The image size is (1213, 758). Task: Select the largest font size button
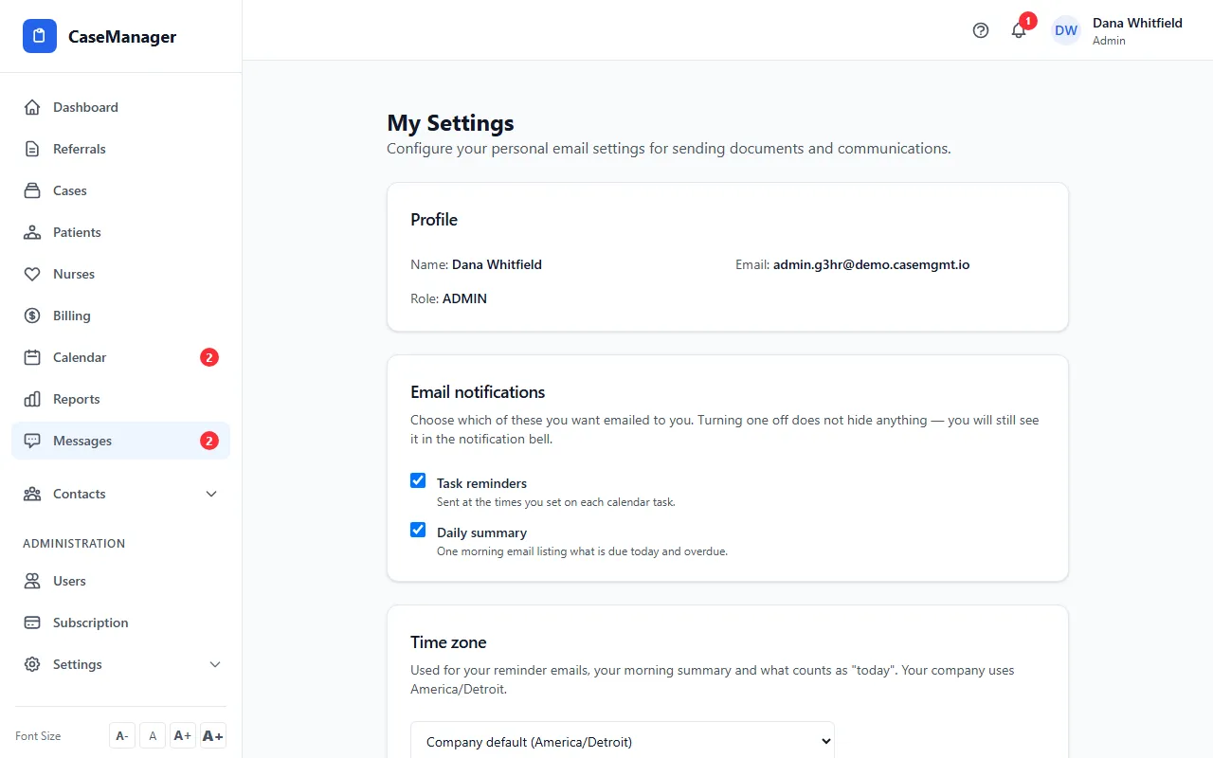coord(213,735)
